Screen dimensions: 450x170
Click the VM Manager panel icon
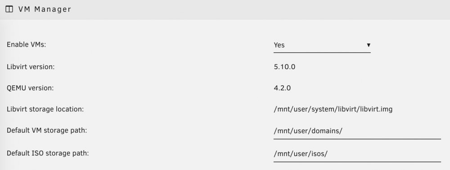click(x=9, y=9)
